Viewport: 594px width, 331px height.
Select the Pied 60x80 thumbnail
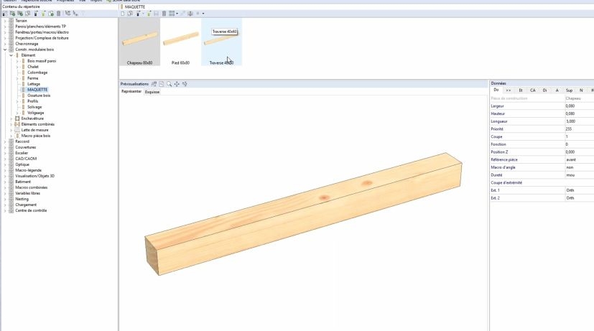tap(180, 43)
